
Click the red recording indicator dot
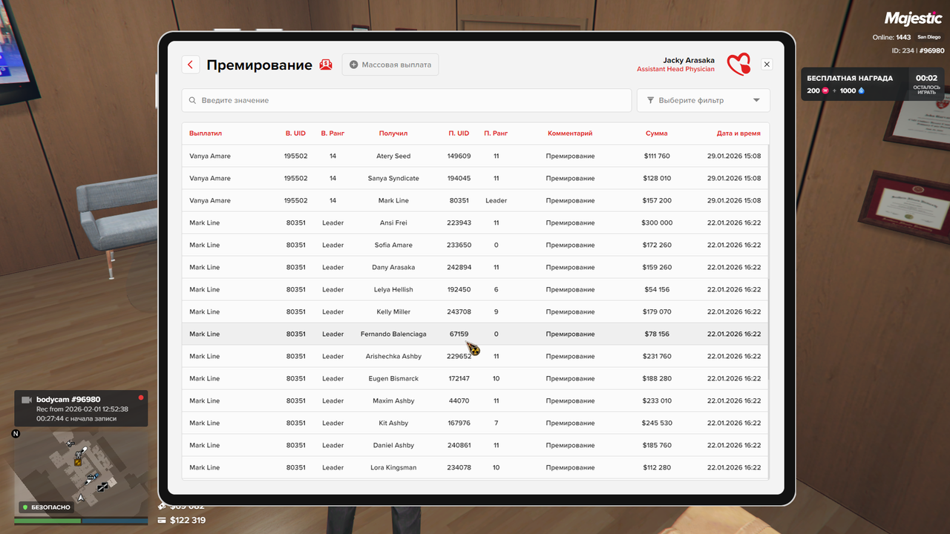140,398
